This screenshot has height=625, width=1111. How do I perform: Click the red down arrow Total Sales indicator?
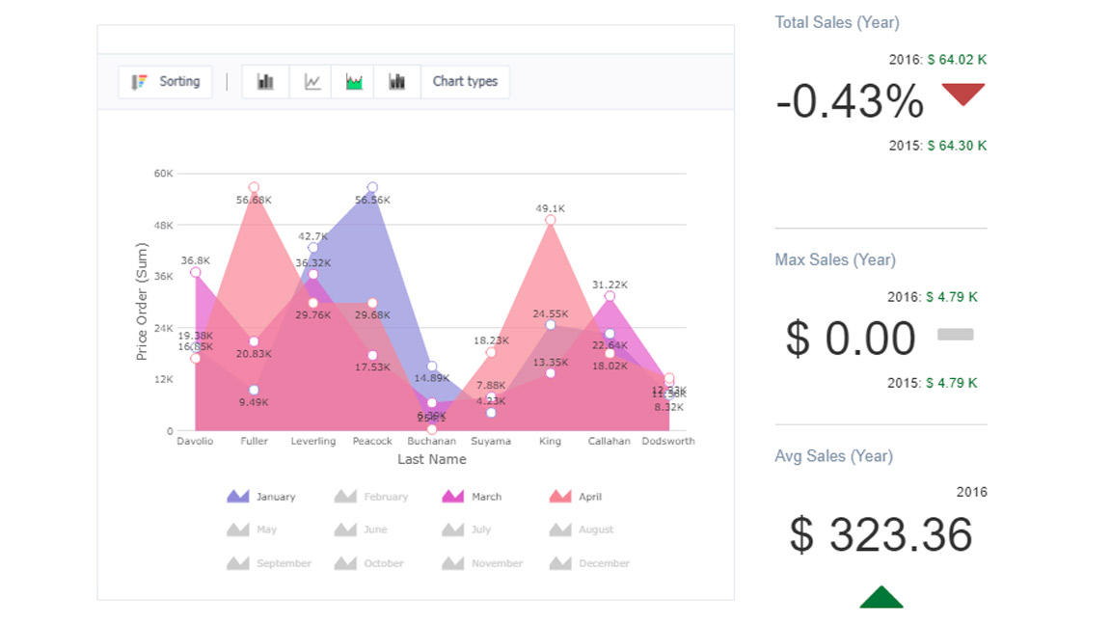coord(962,95)
